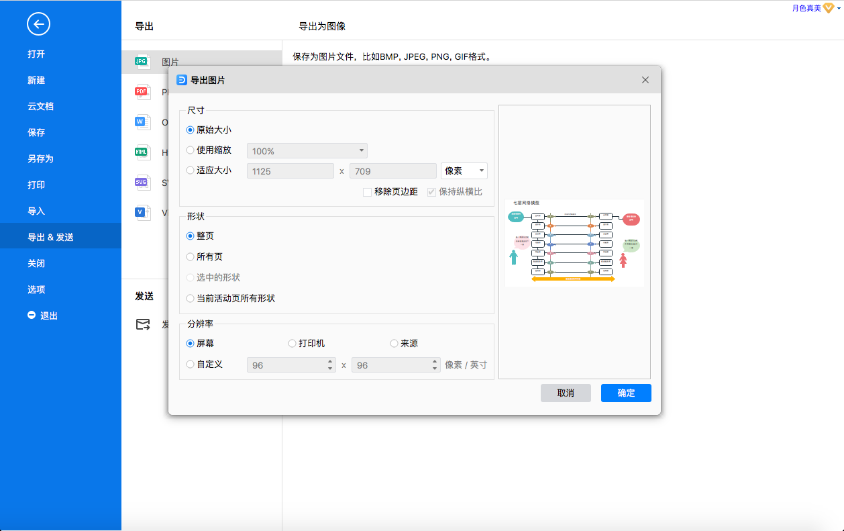844x531 pixels.
Task: Click the height field showing 709
Action: [393, 171]
